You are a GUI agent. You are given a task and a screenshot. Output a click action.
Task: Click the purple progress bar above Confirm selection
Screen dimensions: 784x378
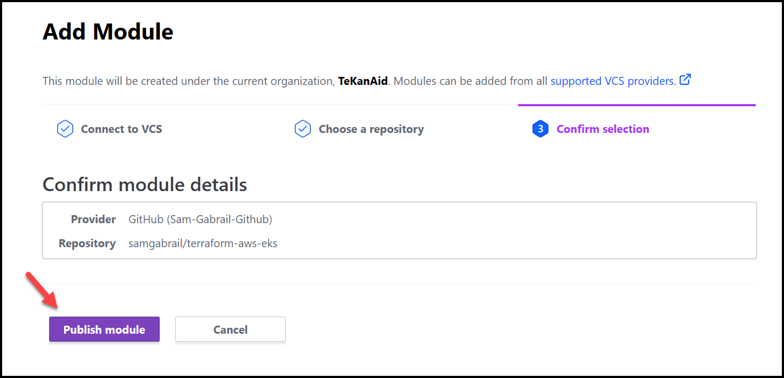pyautogui.click(x=637, y=105)
